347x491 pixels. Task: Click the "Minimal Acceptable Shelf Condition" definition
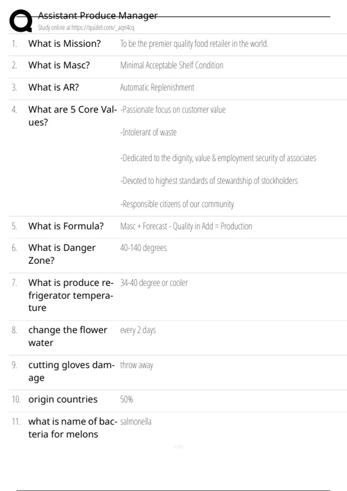tap(171, 66)
